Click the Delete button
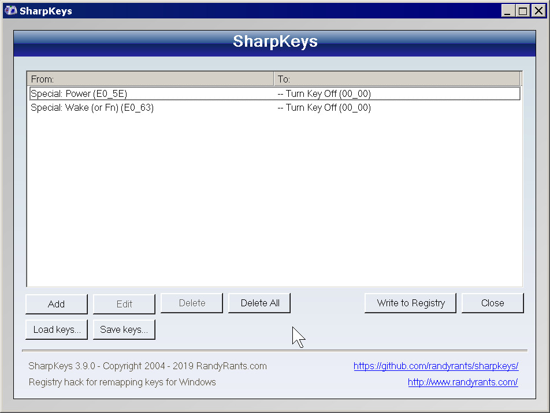Image resolution: width=550 pixels, height=413 pixels. pos(192,303)
